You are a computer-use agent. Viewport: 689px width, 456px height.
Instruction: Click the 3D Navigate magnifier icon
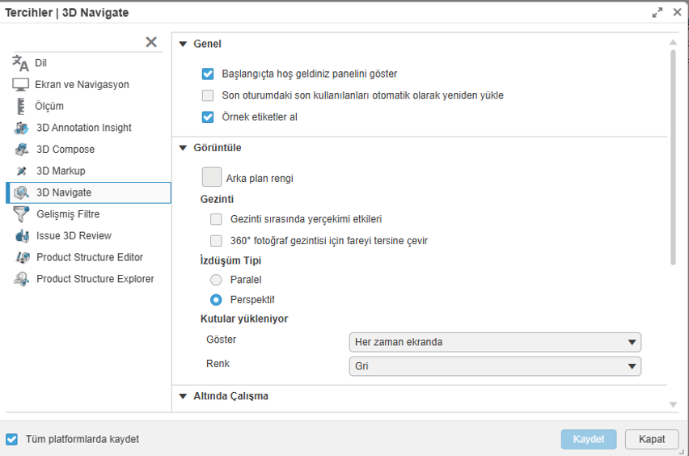pyautogui.click(x=22, y=192)
